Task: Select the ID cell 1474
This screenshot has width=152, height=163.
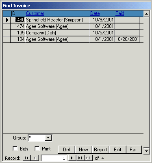Action: tap(18, 26)
